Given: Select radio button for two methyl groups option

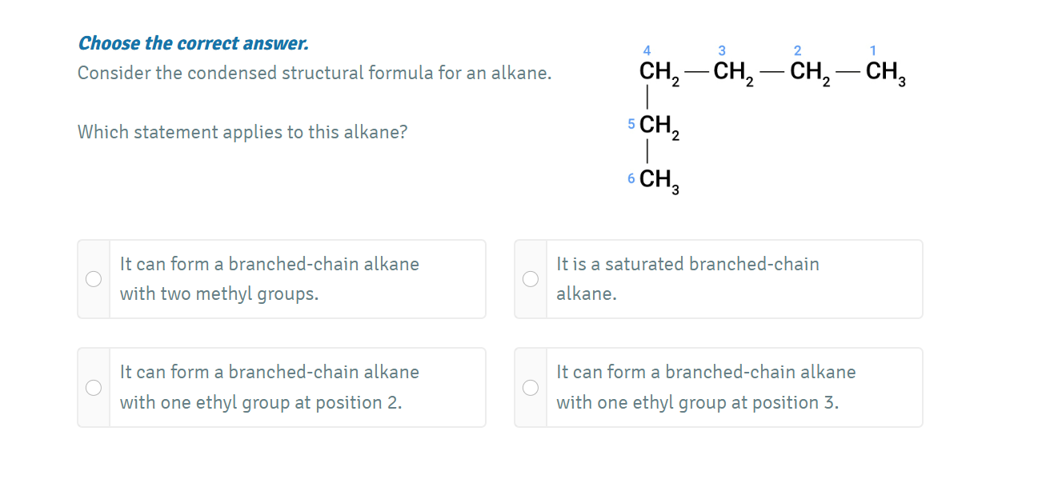Looking at the screenshot, I should point(94,279).
